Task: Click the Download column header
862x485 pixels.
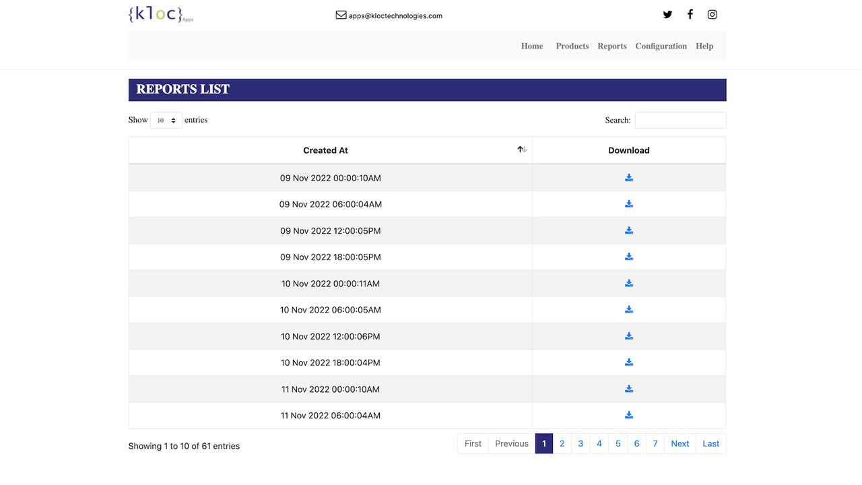Action: pyautogui.click(x=629, y=150)
